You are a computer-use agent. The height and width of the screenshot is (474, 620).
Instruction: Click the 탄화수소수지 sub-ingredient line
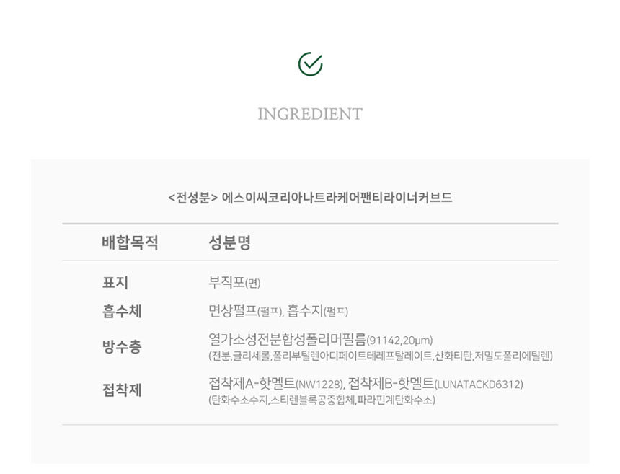tap(322, 400)
